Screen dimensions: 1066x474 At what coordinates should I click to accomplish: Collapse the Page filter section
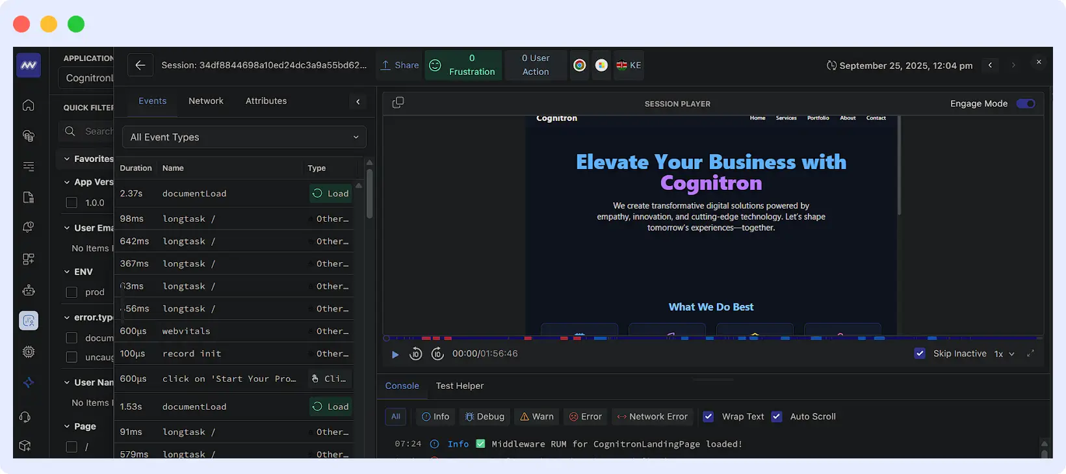[x=67, y=427]
